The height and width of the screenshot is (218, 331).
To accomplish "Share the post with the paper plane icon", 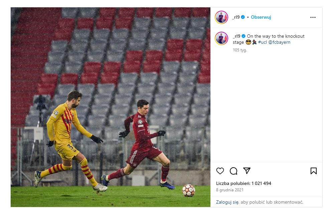I will point(247,171).
